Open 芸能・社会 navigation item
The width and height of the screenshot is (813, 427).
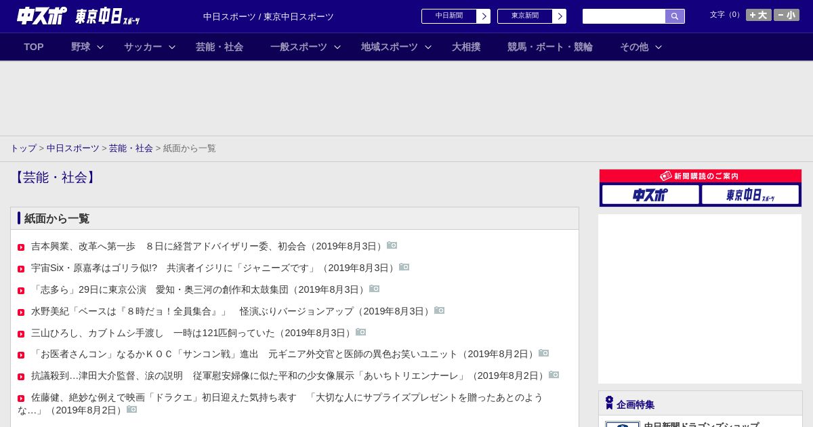click(220, 47)
